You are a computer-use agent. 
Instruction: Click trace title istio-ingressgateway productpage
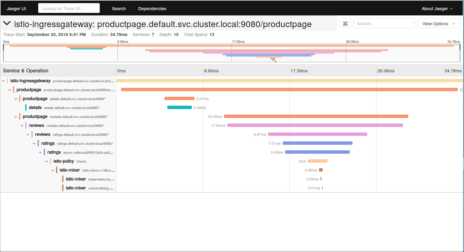tap(163, 24)
